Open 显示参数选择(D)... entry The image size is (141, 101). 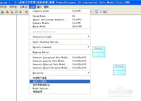coord(60,85)
